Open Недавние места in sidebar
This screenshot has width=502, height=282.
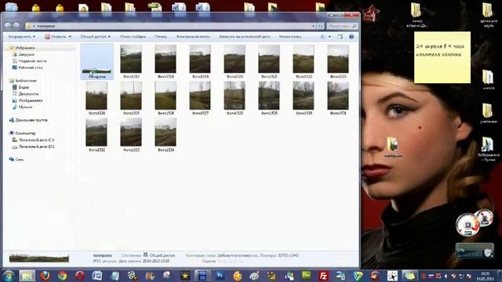point(29,61)
